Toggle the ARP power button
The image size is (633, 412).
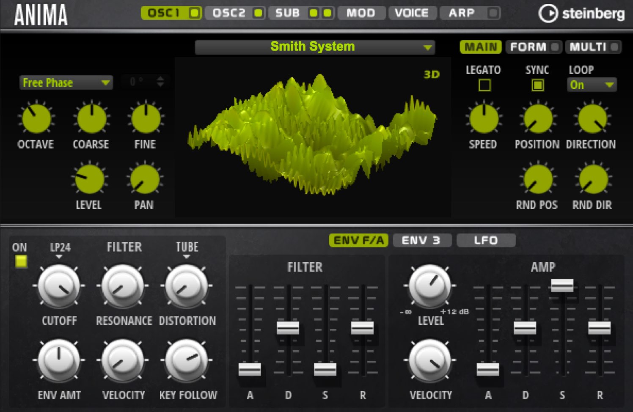click(x=493, y=13)
